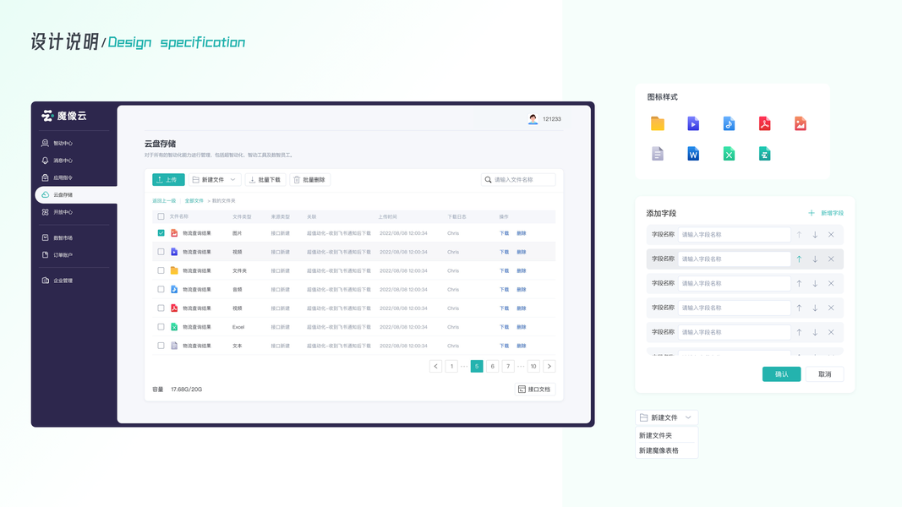The height and width of the screenshot is (507, 902).
Task: Click the PDF icon in 图标样式 panel
Action: (764, 123)
